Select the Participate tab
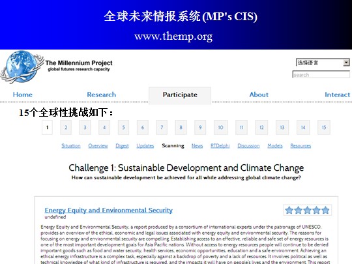Viewport: 352px width, 264px height. (180, 95)
